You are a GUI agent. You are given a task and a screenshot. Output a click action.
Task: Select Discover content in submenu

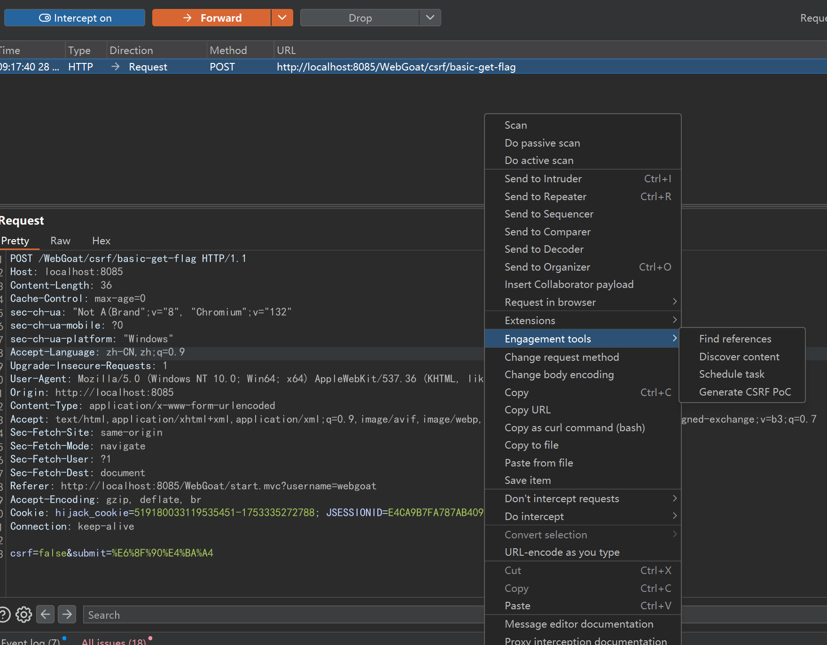742,357
